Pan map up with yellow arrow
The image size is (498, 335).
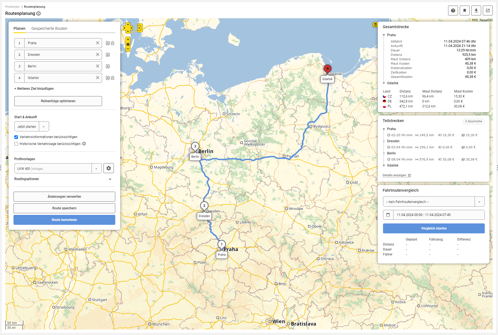pos(128,24)
